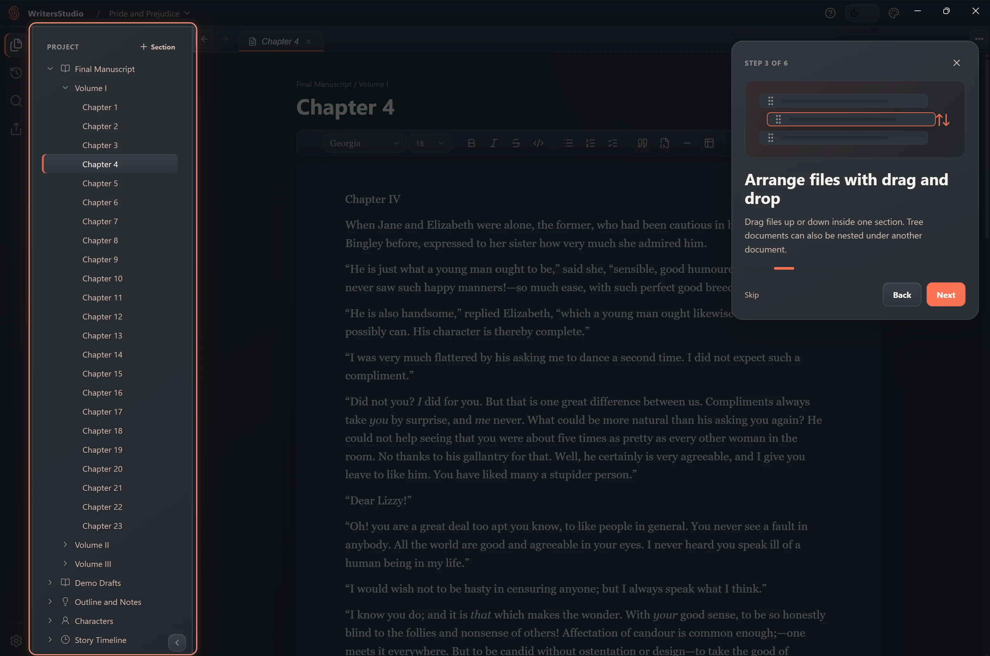The width and height of the screenshot is (990, 656).
Task: Close the Step 3 of 6 tour popup
Action: pos(957,63)
